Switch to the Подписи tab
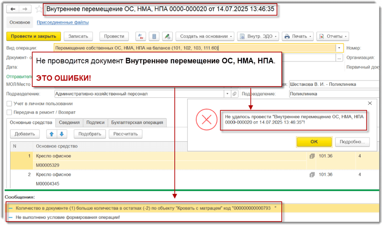Screen dimensions: 382x225 click(95, 122)
